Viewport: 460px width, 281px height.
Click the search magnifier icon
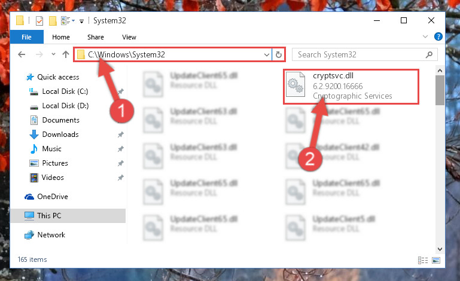[429, 54]
